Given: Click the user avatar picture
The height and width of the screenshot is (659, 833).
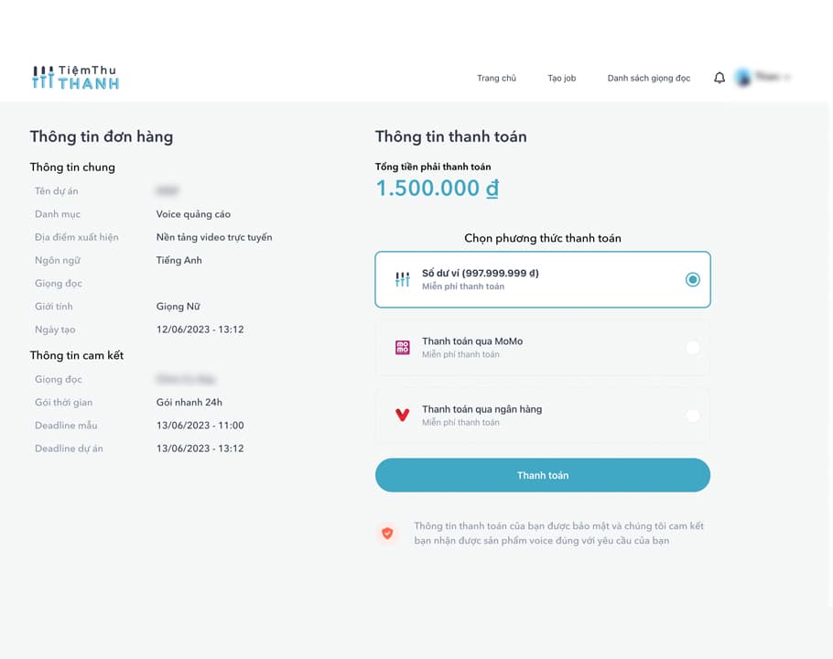Looking at the screenshot, I should [x=743, y=78].
